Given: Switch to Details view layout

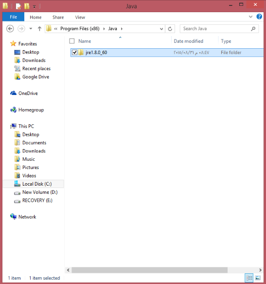Looking at the screenshot, I should [x=249, y=278].
